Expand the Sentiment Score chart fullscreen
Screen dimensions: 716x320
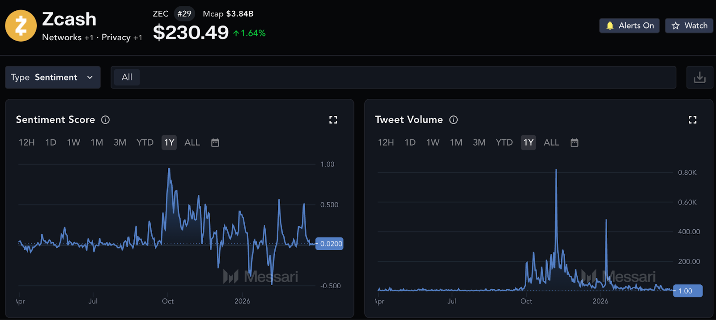[x=333, y=120]
